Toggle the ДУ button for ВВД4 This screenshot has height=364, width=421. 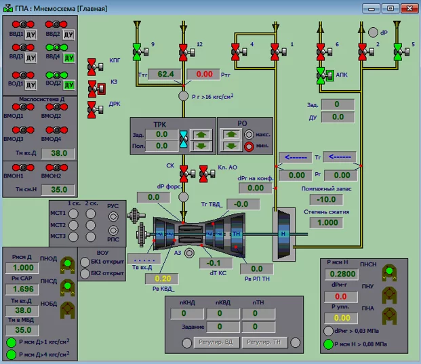(x=69, y=58)
